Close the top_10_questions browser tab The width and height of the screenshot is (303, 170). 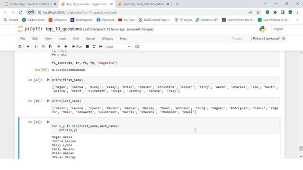[112, 4]
